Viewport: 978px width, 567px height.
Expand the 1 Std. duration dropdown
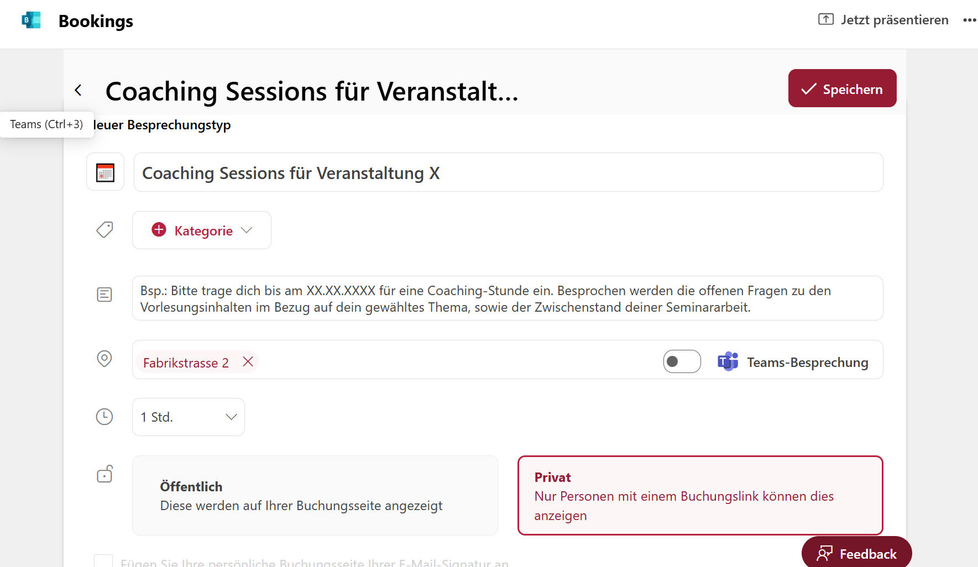point(189,417)
